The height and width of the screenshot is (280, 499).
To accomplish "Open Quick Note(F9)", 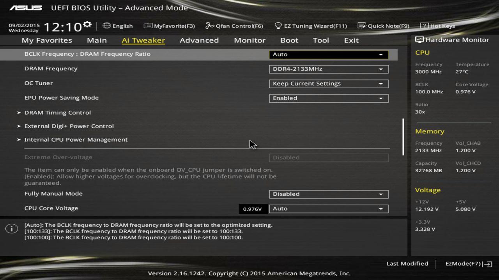I will click(384, 26).
